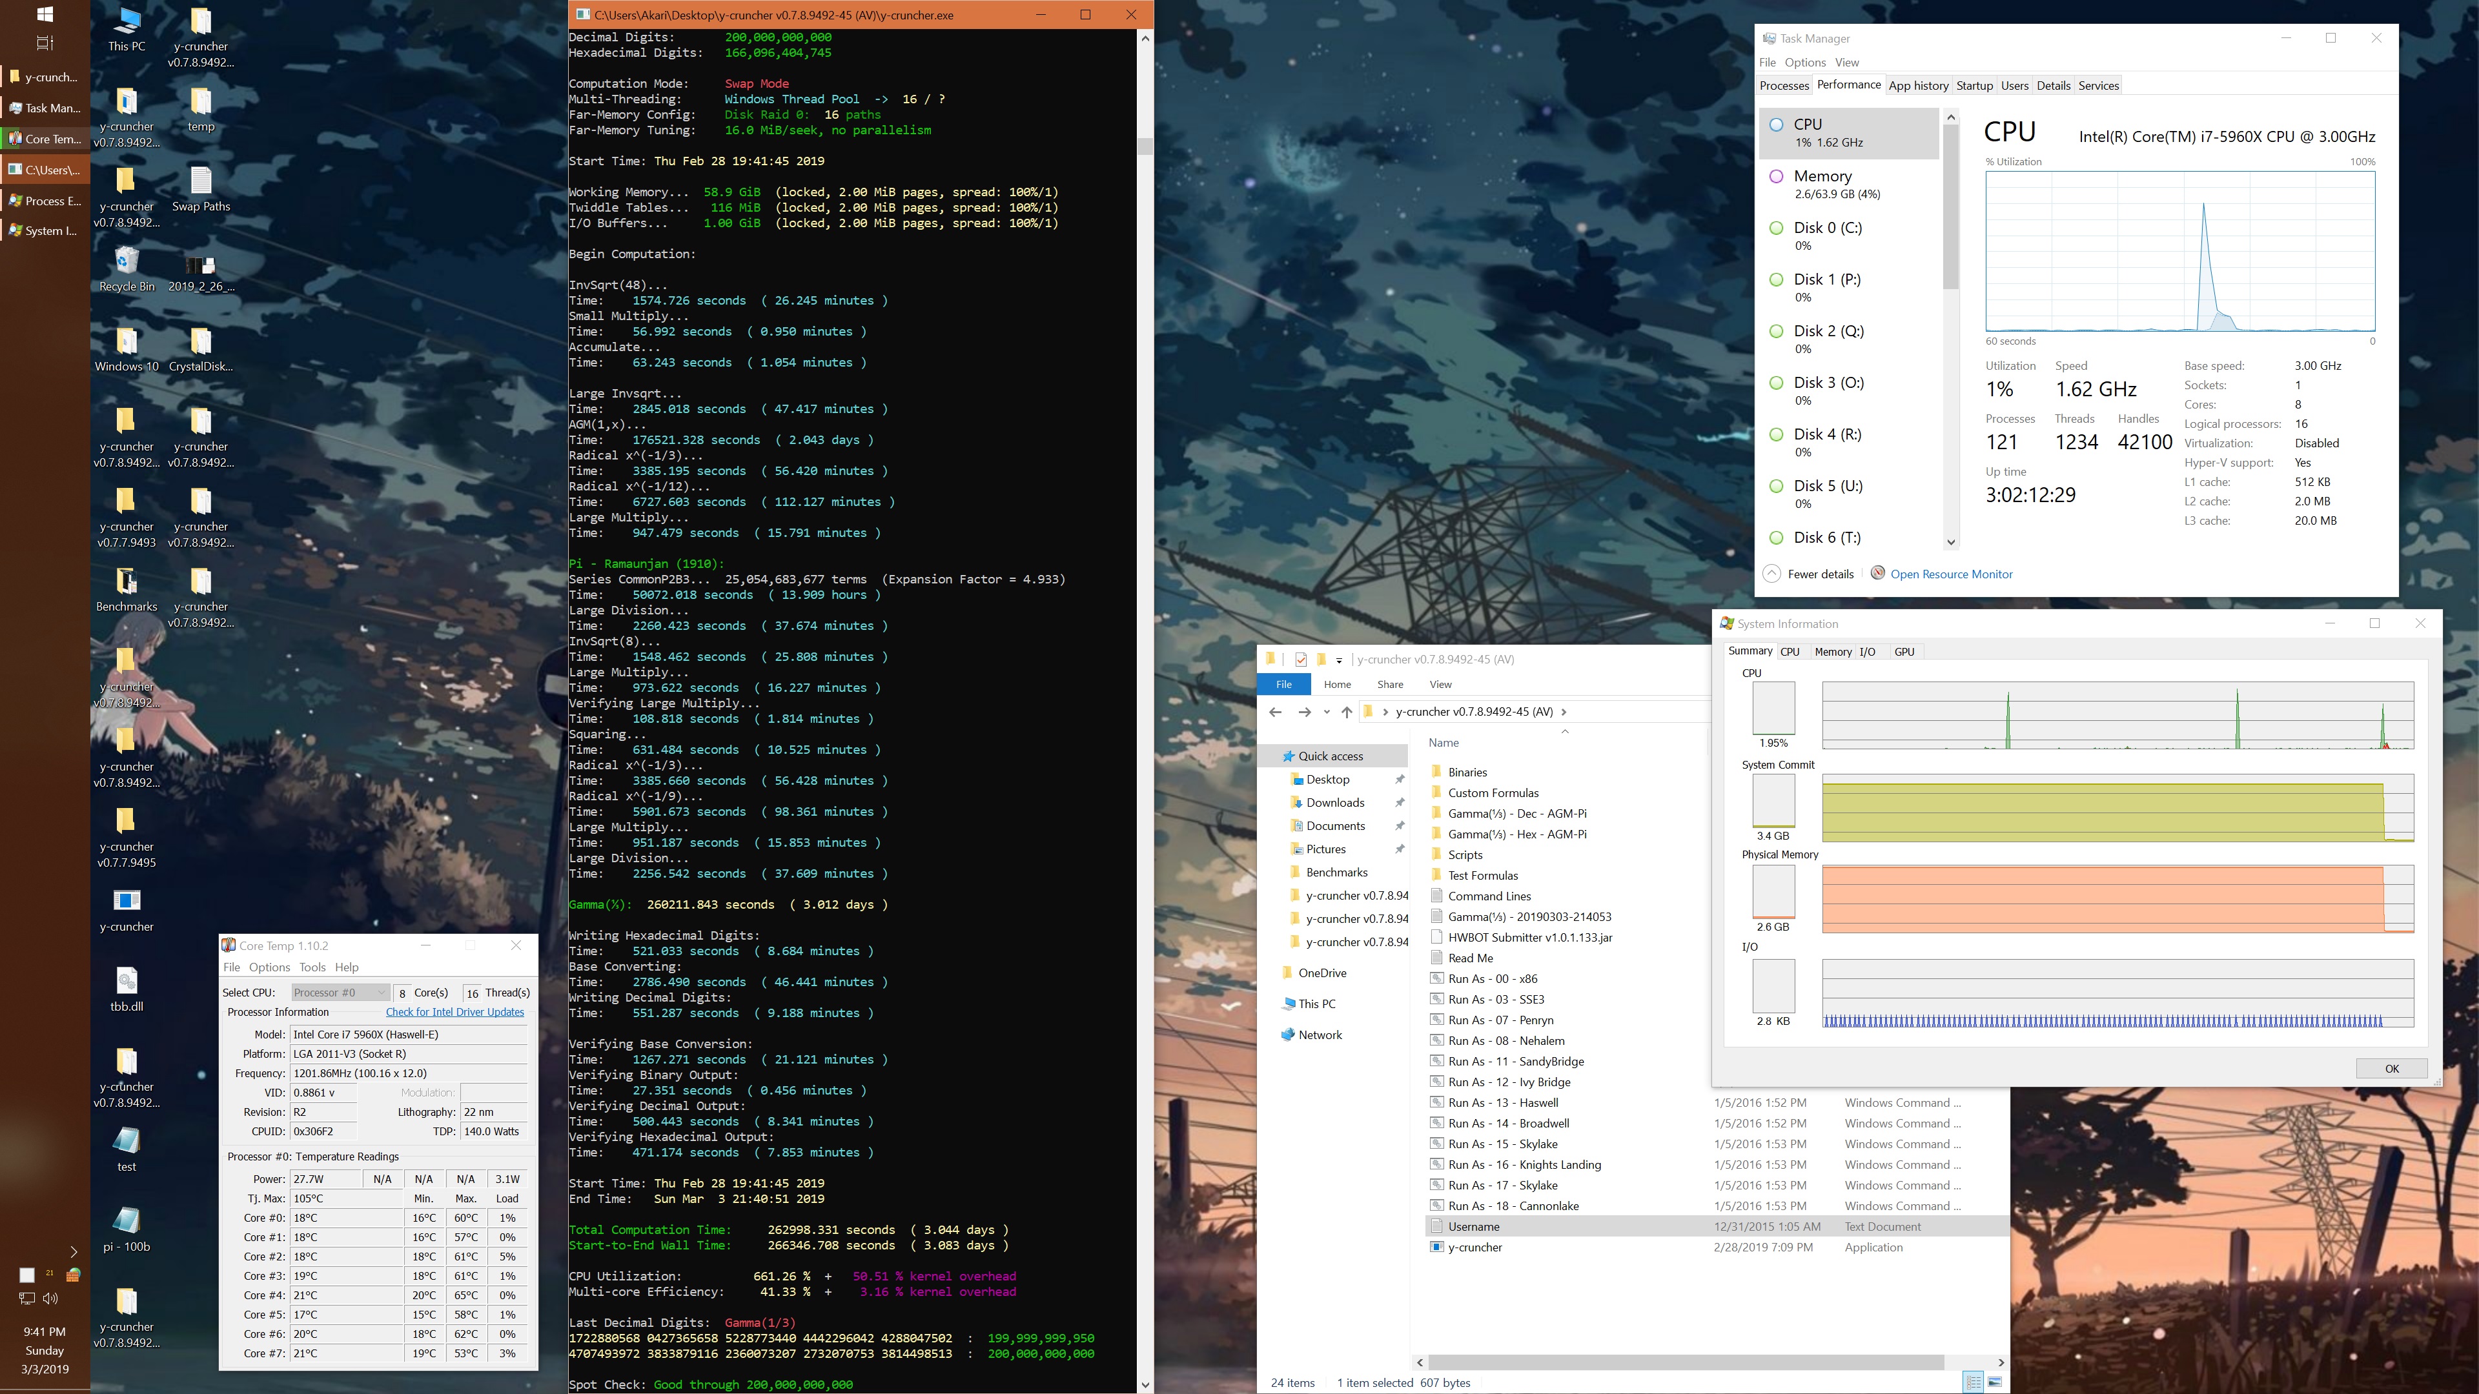The width and height of the screenshot is (2479, 1394).
Task: Click Properties icon in Explorer quick toolbar
Action: click(1301, 660)
